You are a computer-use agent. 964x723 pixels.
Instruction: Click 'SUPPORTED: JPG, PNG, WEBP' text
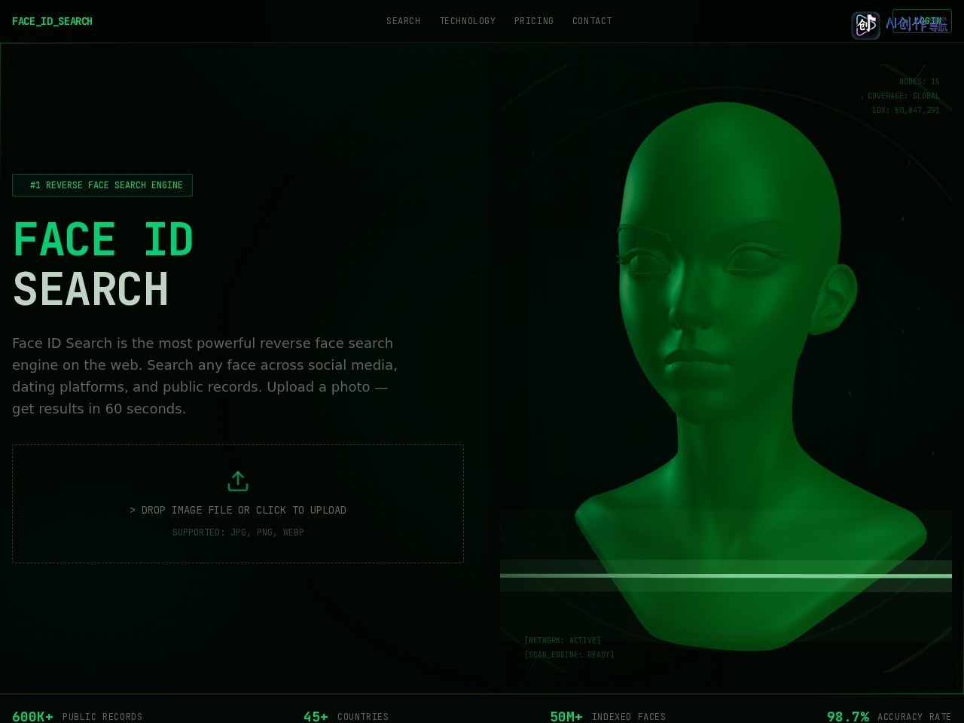pyautogui.click(x=238, y=532)
